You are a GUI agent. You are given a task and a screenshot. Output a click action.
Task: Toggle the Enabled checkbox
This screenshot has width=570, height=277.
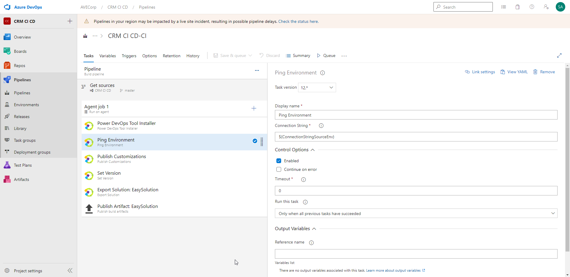(x=279, y=161)
